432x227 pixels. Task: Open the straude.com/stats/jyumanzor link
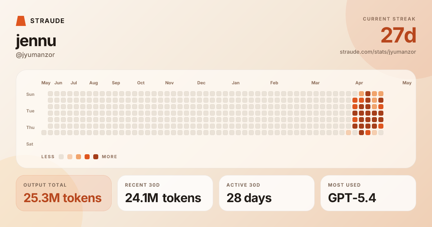click(378, 52)
